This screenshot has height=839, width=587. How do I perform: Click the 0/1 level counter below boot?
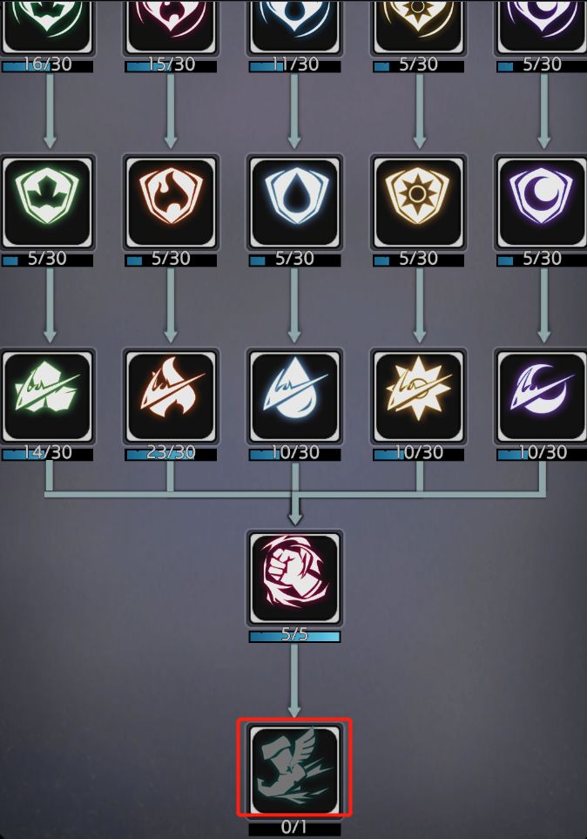294,829
